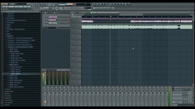
Task: Adjust the main pitch slider
Action: (37, 7)
